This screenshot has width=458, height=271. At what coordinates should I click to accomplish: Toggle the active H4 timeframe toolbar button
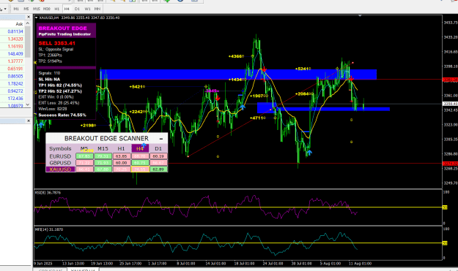click(67, 9)
